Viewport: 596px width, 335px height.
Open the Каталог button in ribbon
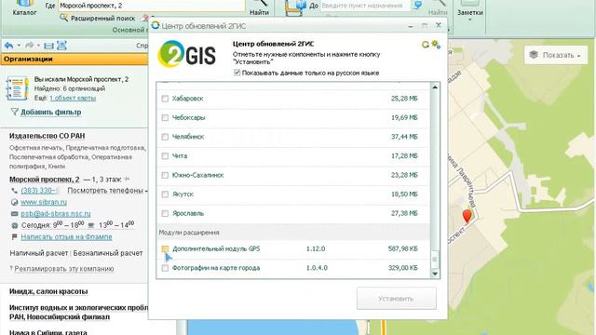(24, 7)
